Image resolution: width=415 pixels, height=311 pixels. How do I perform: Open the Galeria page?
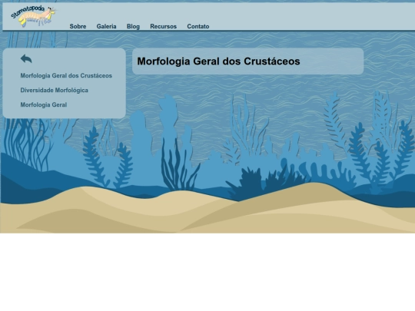click(106, 26)
